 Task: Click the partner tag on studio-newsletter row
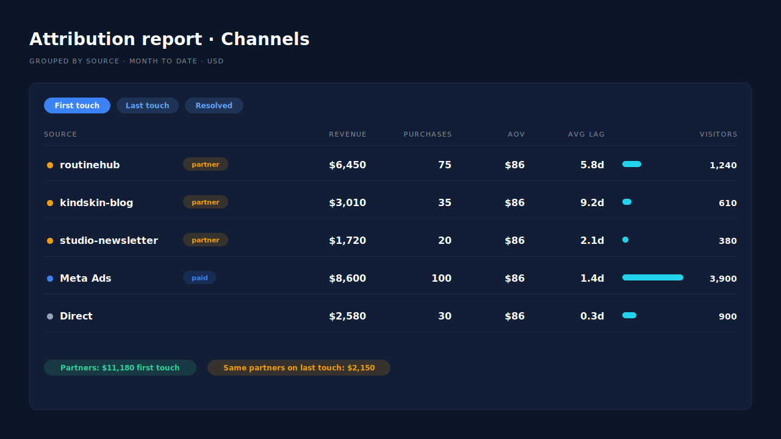(x=206, y=240)
